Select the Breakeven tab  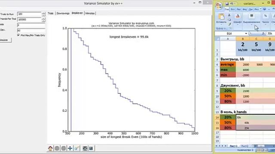[x=77, y=13]
